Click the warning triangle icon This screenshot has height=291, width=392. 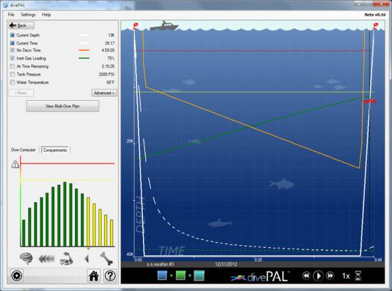(x=15, y=164)
